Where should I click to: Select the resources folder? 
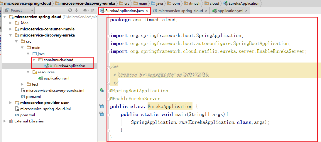46,72
